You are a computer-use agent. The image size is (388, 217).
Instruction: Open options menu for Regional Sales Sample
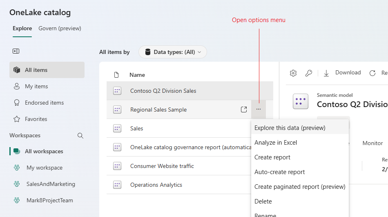[259, 110]
